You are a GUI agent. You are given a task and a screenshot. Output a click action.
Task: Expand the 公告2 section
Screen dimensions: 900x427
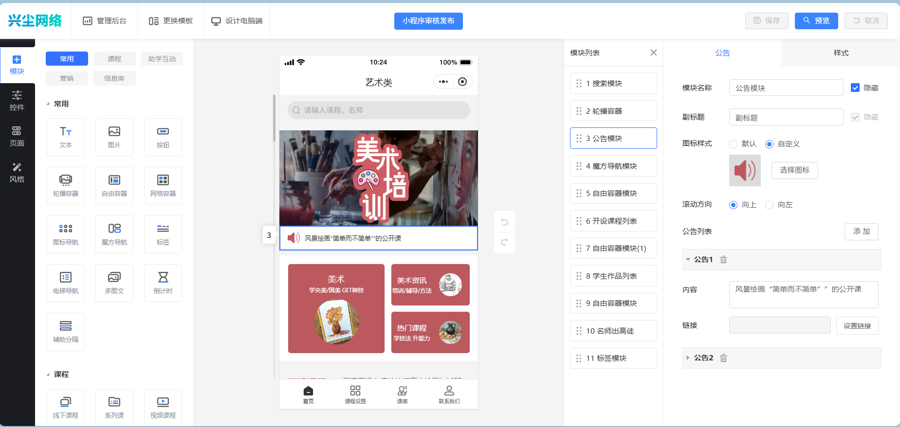coord(688,358)
